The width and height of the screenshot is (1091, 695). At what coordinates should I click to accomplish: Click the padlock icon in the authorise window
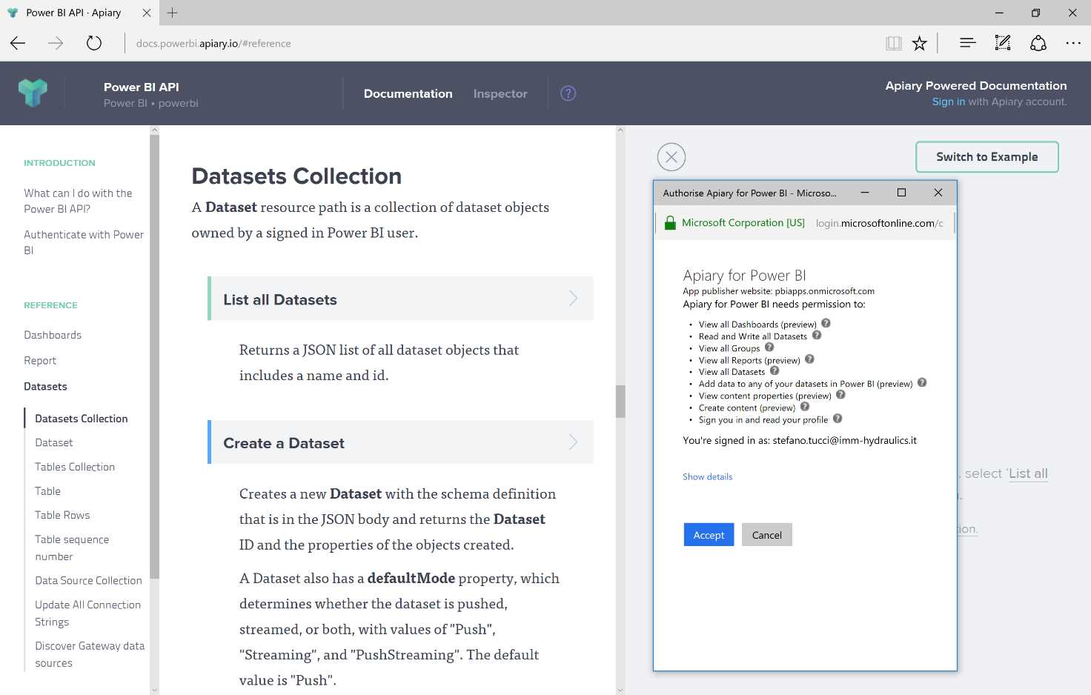670,222
